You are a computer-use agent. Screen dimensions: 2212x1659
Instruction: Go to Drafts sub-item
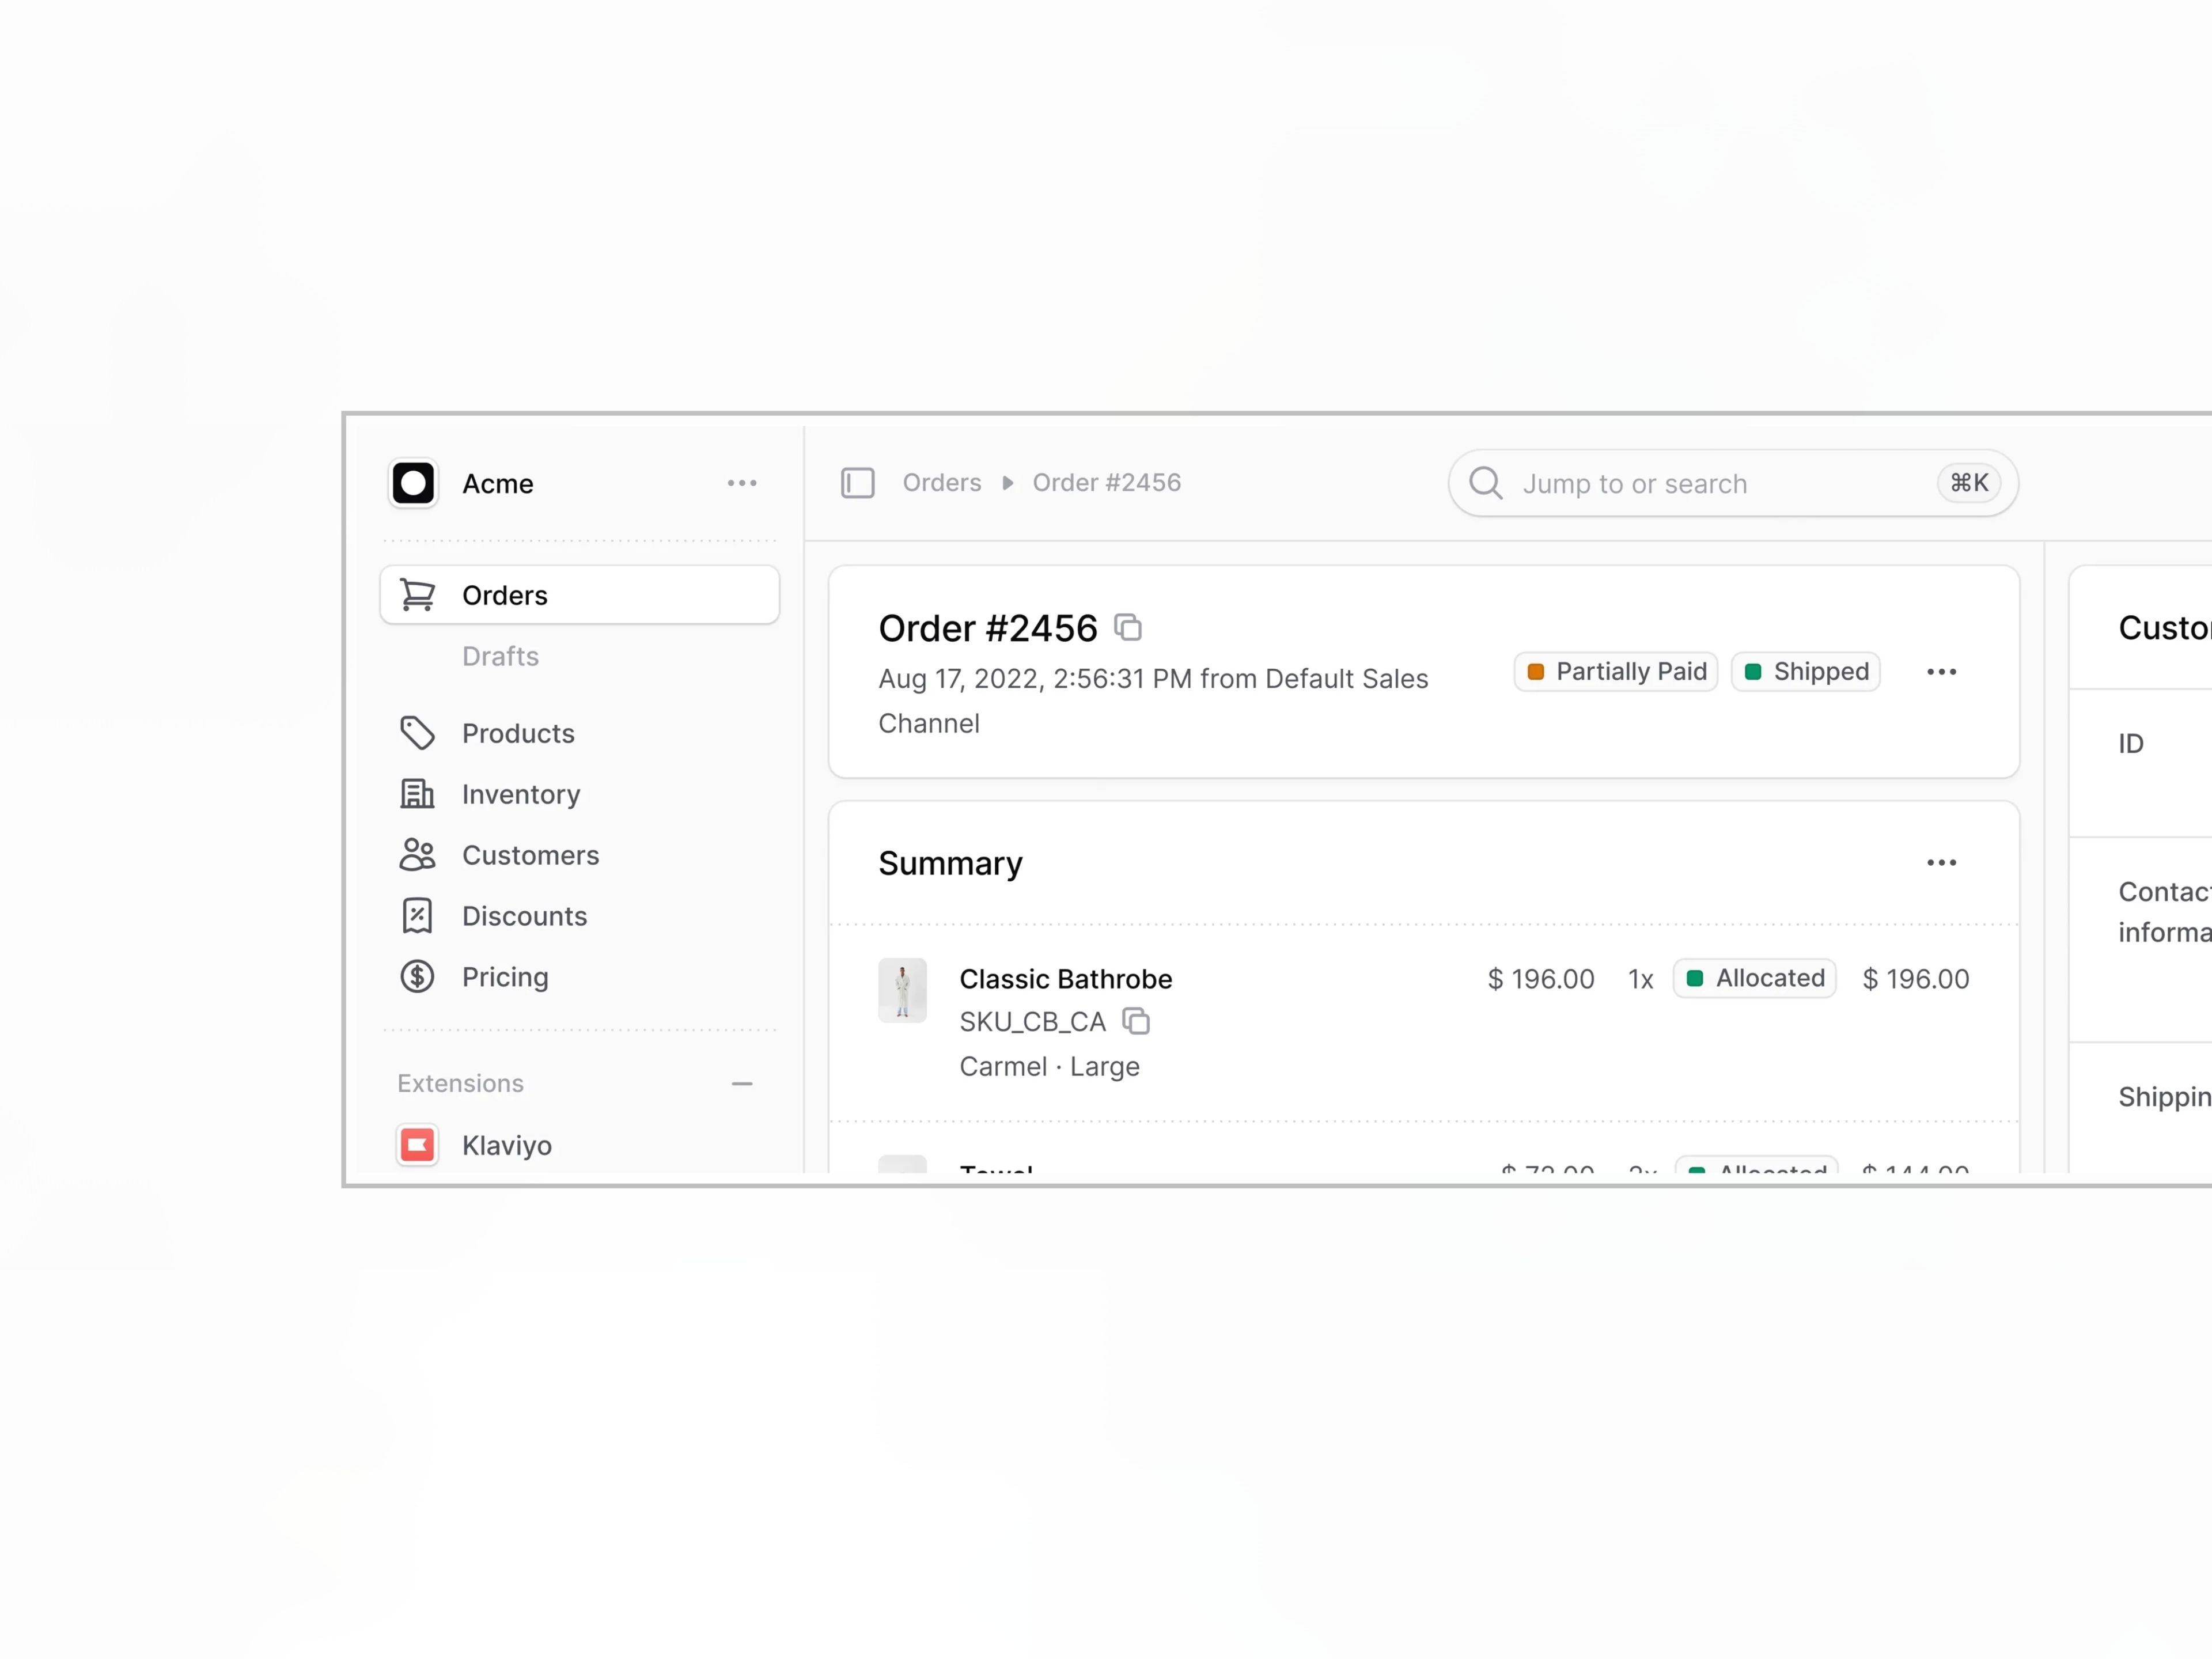[x=500, y=656]
